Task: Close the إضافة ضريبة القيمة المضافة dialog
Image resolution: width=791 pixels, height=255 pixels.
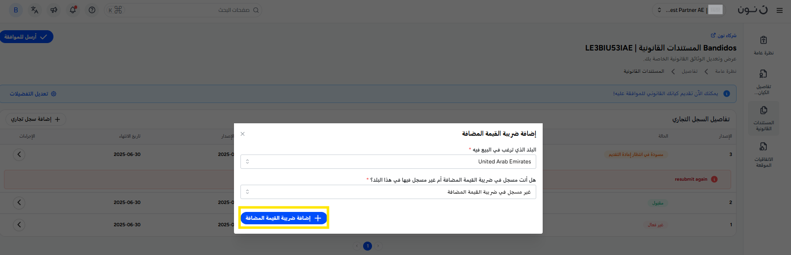Action: 242,134
